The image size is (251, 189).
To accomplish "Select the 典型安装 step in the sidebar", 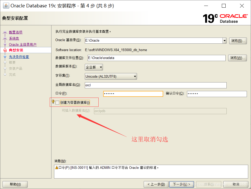I will (16, 50).
